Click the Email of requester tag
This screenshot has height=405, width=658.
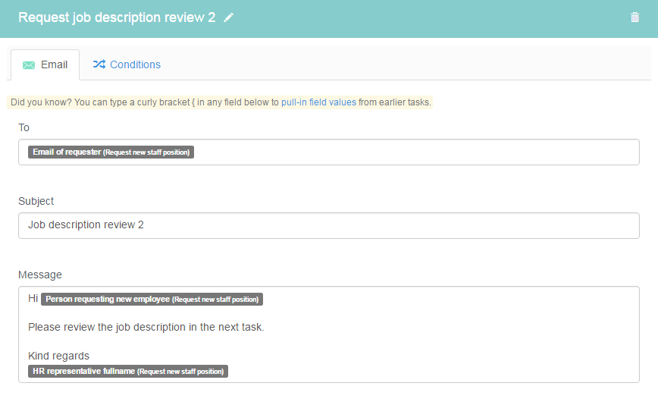coord(111,152)
